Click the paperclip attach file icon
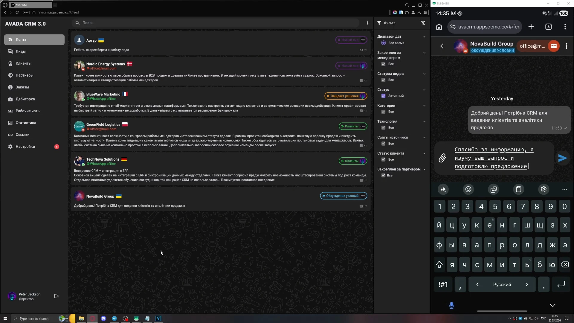Viewport: 574px width, 323px height. coord(442,158)
